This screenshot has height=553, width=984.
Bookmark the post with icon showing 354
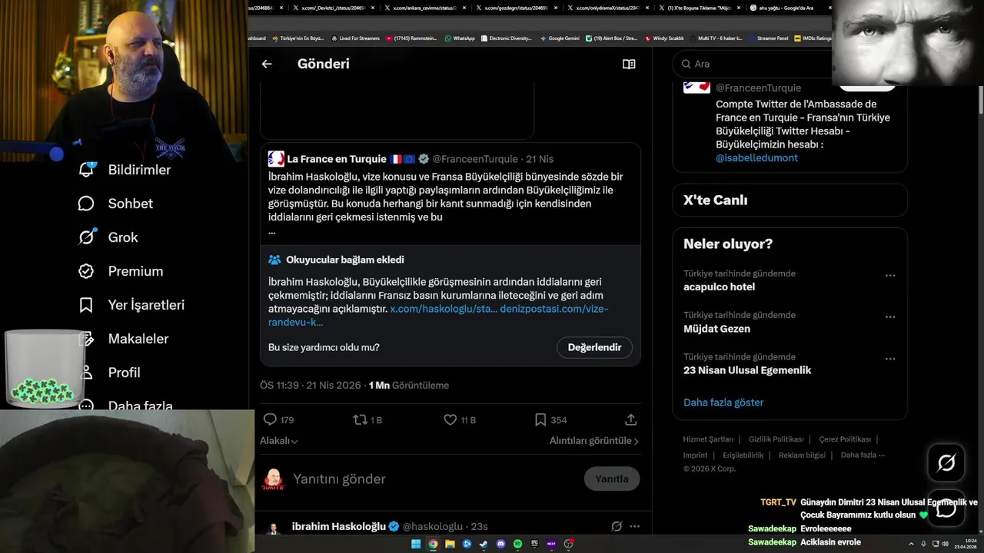click(540, 419)
